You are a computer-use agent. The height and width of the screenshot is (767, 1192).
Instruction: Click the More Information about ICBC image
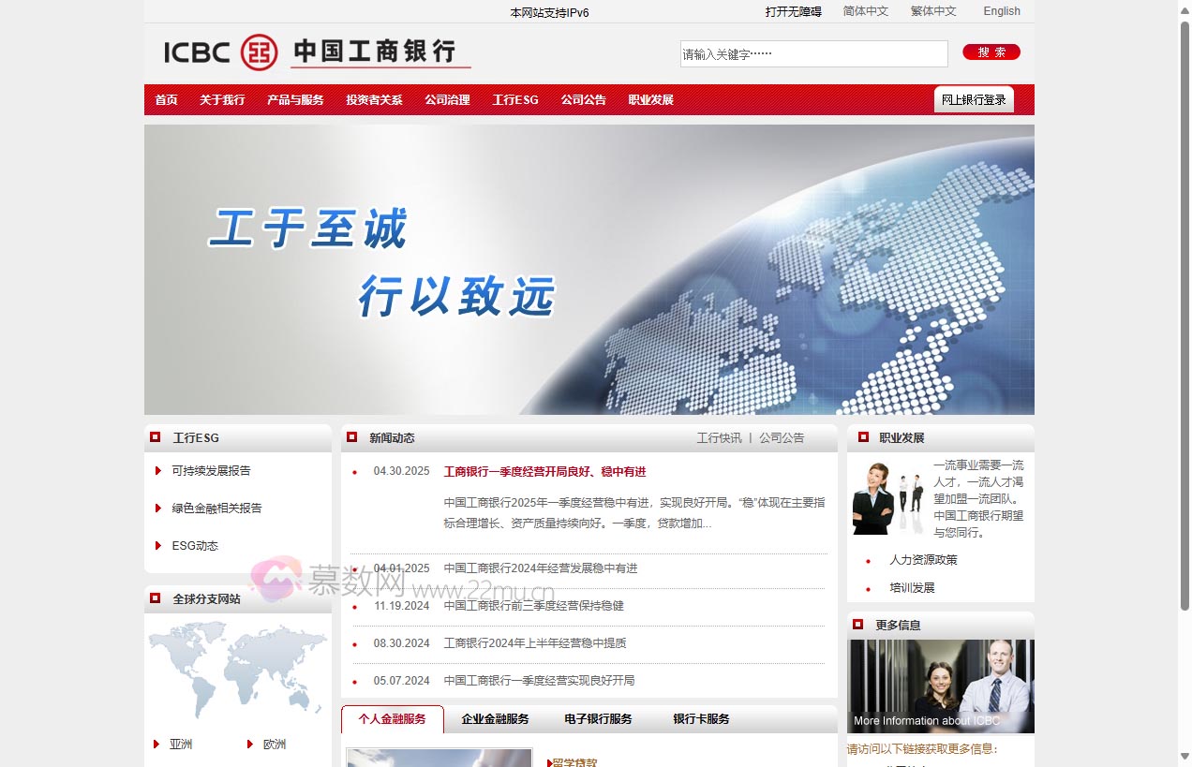click(x=941, y=685)
